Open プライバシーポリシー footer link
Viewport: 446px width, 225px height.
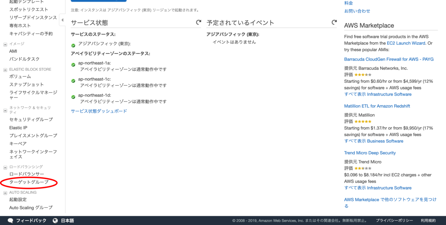pyautogui.click(x=394, y=221)
